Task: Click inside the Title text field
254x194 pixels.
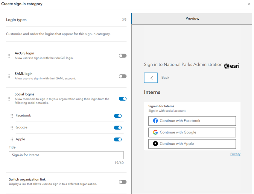Action: [x=66, y=155]
